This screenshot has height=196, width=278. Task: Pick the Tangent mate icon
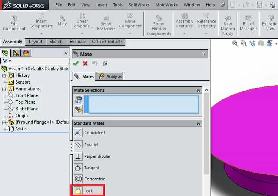click(78, 168)
